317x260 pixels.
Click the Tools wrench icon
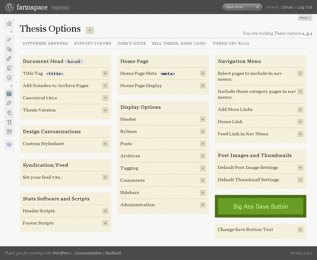pyautogui.click(x=9, y=122)
